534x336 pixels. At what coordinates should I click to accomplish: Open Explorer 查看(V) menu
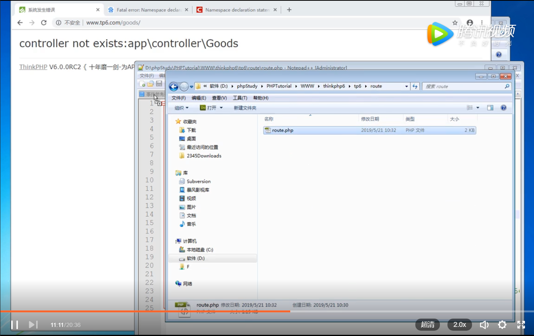(x=219, y=98)
